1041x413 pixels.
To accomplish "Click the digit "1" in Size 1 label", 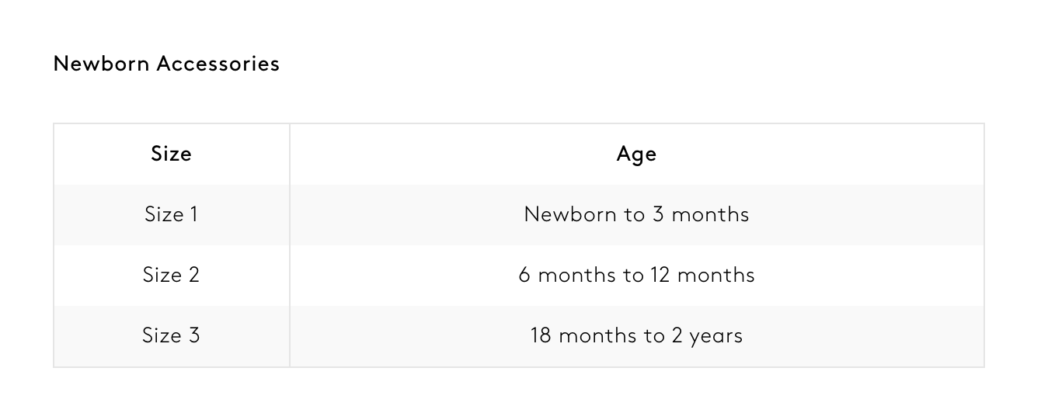I will point(193,214).
